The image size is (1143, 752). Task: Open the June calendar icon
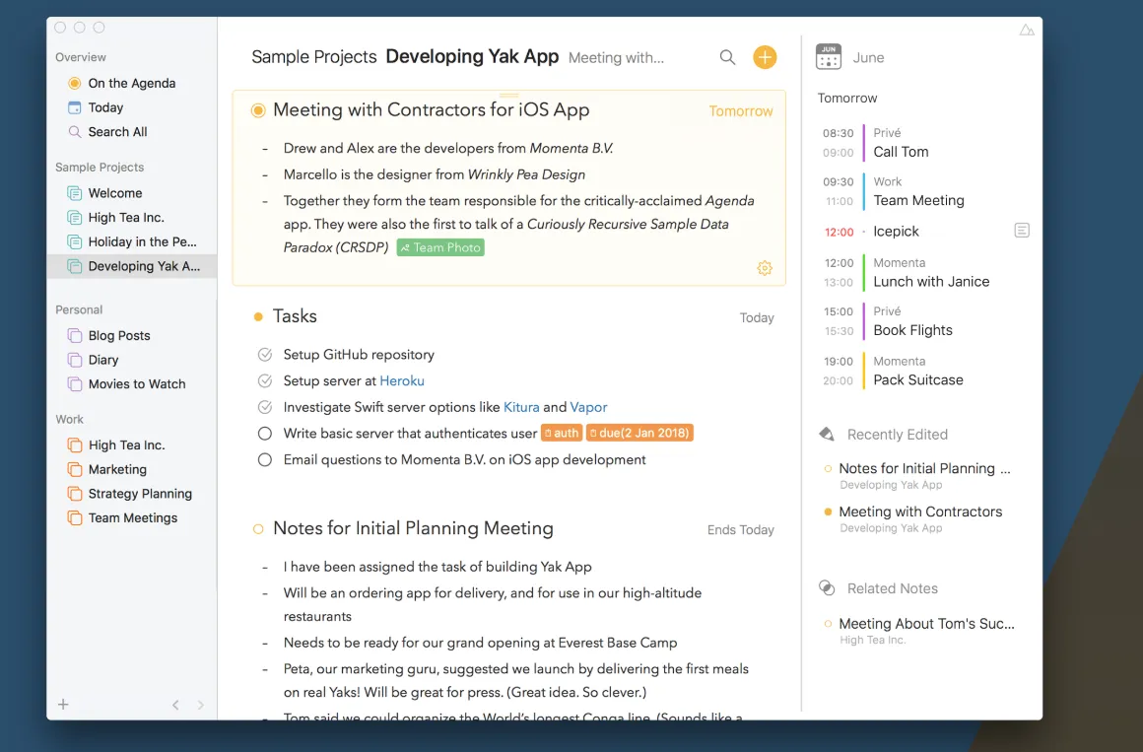click(x=828, y=57)
